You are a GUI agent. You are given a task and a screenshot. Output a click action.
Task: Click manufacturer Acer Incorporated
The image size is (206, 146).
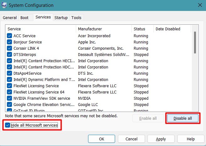[94, 36]
